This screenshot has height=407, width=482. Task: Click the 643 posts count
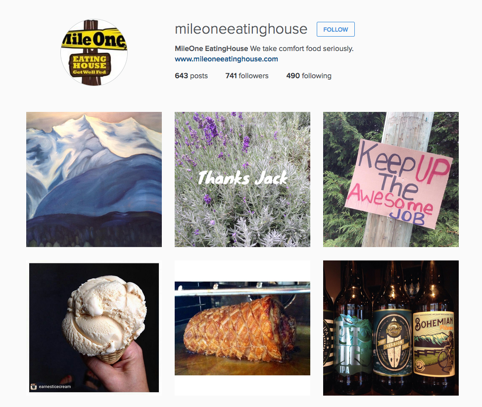point(191,76)
